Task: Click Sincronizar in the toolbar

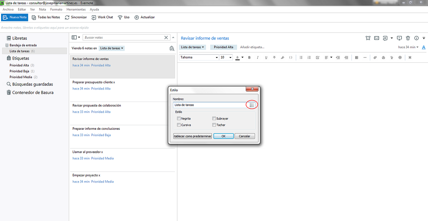Action: [x=76, y=17]
